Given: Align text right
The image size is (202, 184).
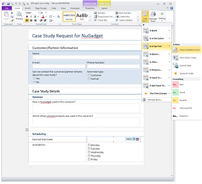Looking at the screenshot, I should 35,21.
